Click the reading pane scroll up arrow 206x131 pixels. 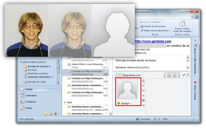pos(188,57)
